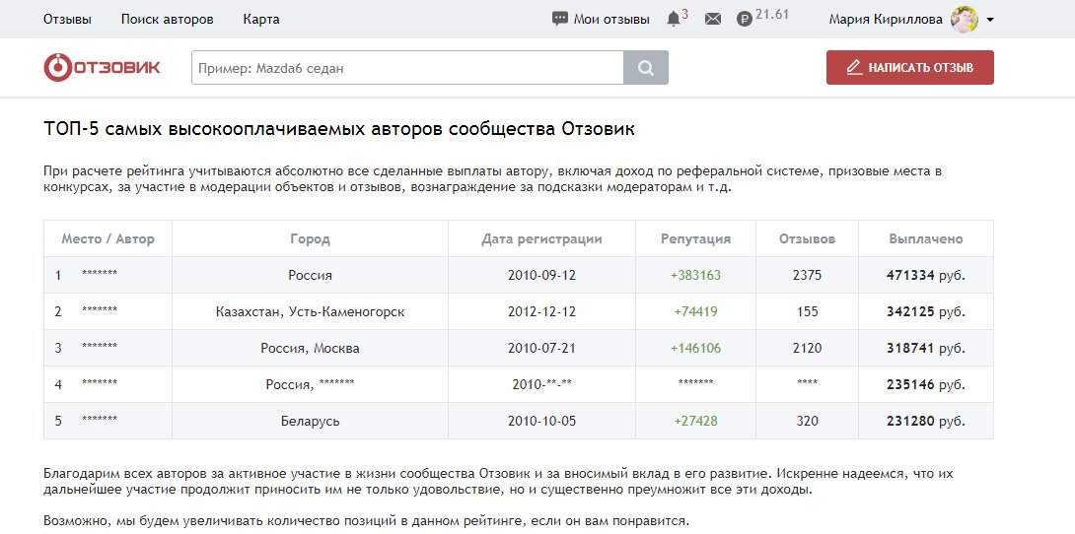Click the payout 471334 руб.
The width and height of the screenshot is (1075, 534).
[x=925, y=275]
